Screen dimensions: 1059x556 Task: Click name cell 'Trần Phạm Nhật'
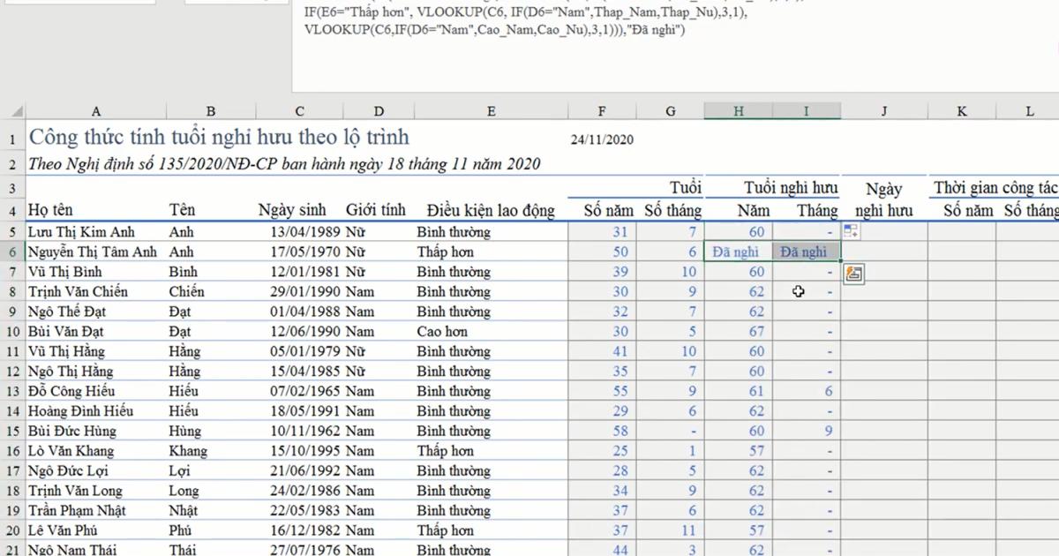pyautogui.click(x=77, y=511)
